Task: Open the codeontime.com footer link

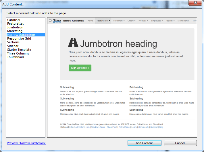Action: tap(79, 127)
